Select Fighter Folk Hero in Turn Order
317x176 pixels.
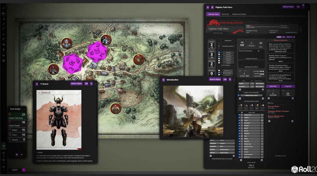[x=17, y=116]
